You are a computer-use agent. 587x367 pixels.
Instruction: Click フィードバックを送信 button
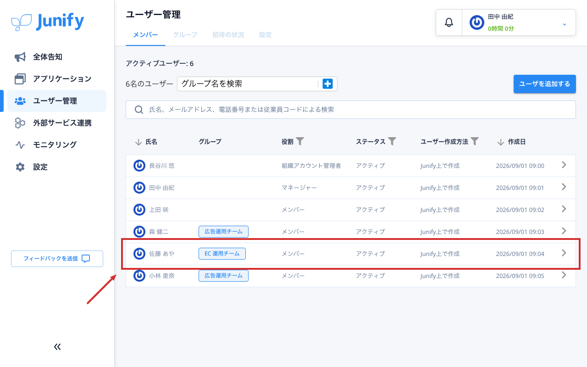point(57,259)
